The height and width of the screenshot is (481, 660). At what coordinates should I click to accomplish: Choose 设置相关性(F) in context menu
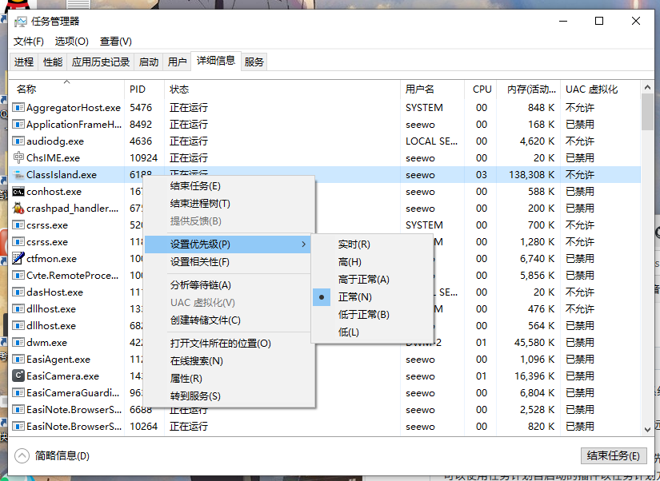[230, 262]
